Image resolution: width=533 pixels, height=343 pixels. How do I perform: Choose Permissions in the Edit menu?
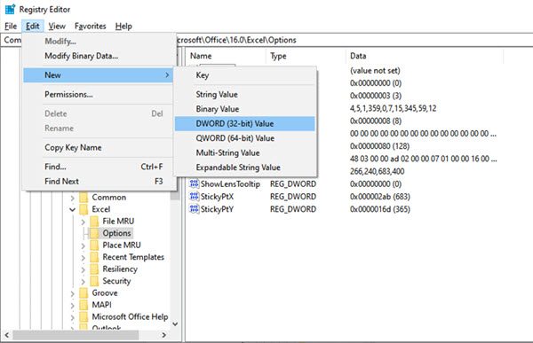point(99,94)
